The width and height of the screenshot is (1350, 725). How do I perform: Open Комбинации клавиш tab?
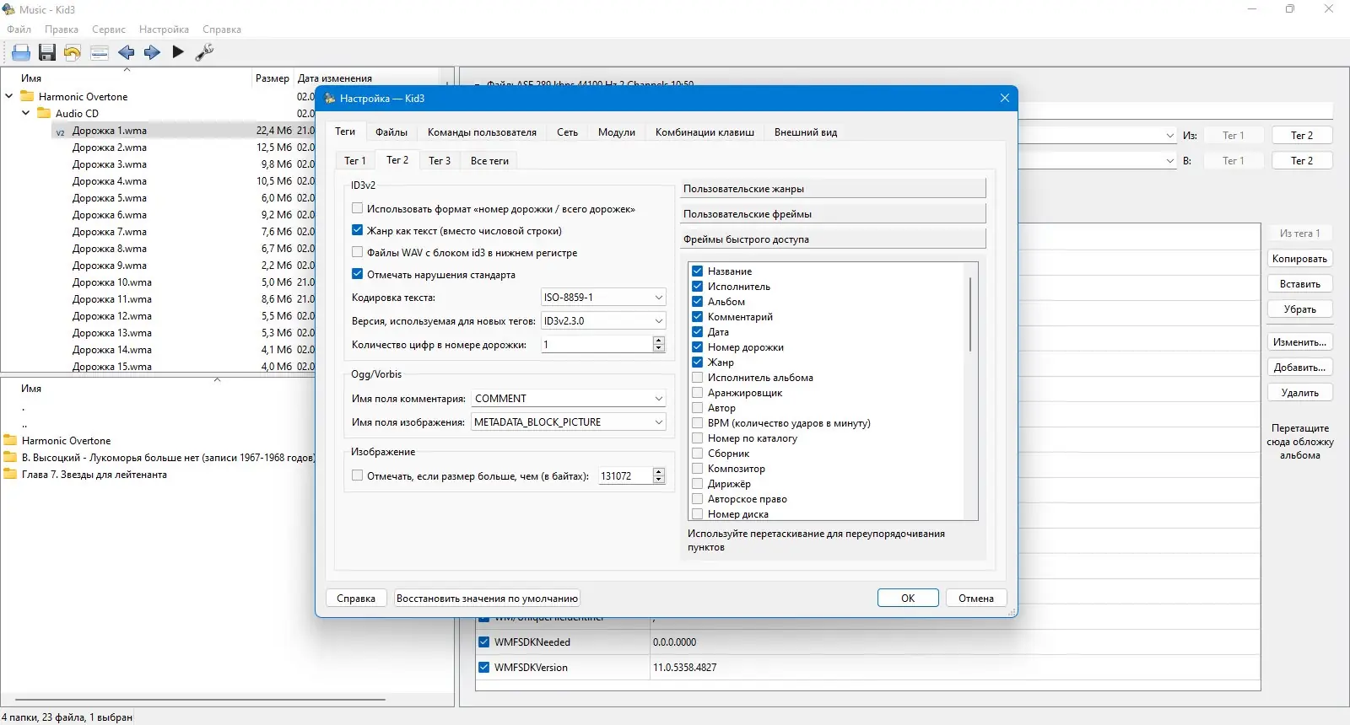[705, 132]
